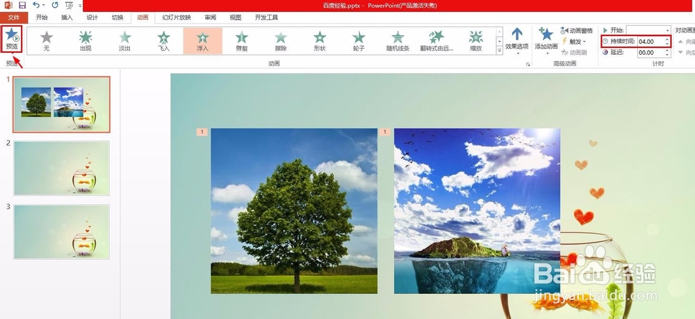Viewport: 695px width, 319px height.
Task: Switch to the 开发工具 Developer tab
Action: tap(266, 18)
